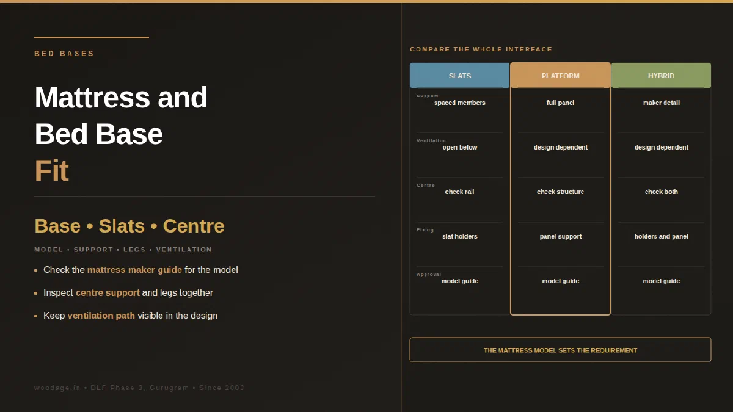733x412 pixels.
Task: Click the 'check both' cell
Action: pyautogui.click(x=661, y=192)
